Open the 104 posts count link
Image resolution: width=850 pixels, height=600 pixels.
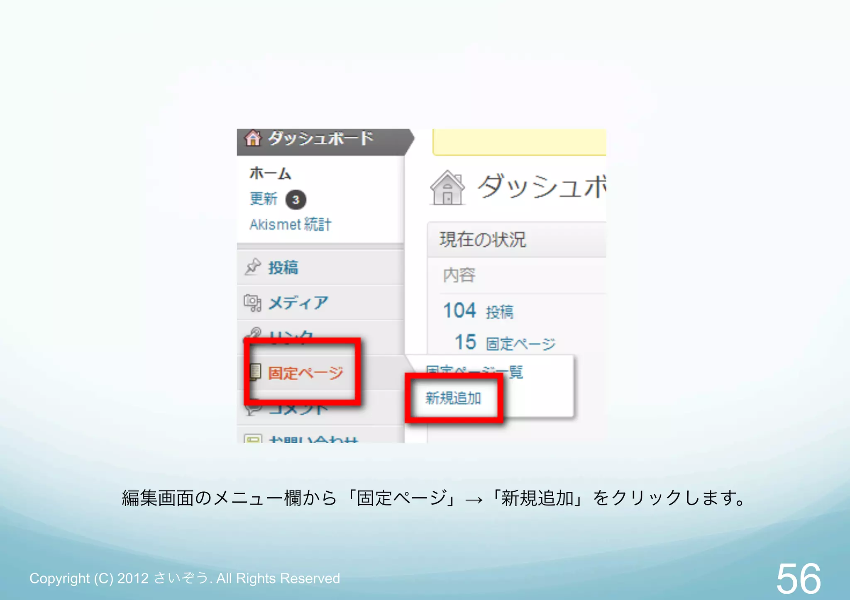(459, 311)
